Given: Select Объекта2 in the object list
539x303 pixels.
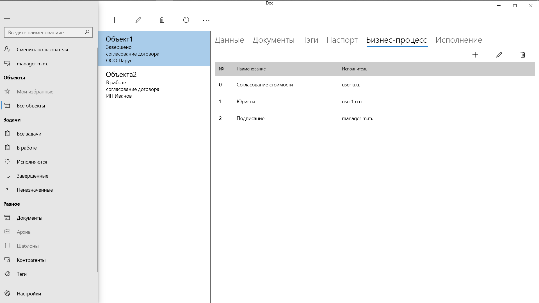Looking at the screenshot, I should (154, 84).
